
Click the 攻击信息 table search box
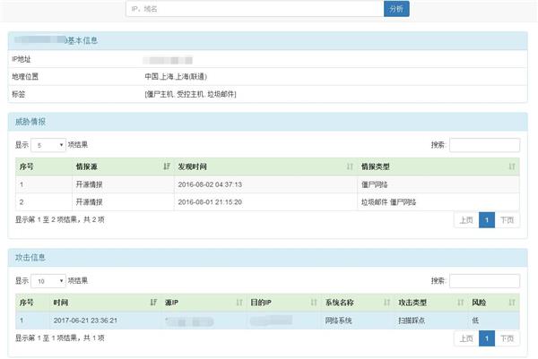click(484, 280)
